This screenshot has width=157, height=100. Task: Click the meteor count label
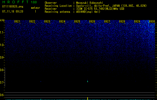(x=35, y=8)
